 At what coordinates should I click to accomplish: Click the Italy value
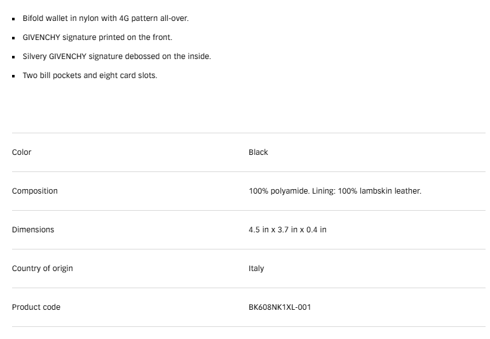(x=256, y=269)
